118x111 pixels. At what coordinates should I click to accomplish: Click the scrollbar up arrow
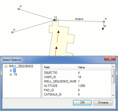pyautogui.click(x=113, y=67)
